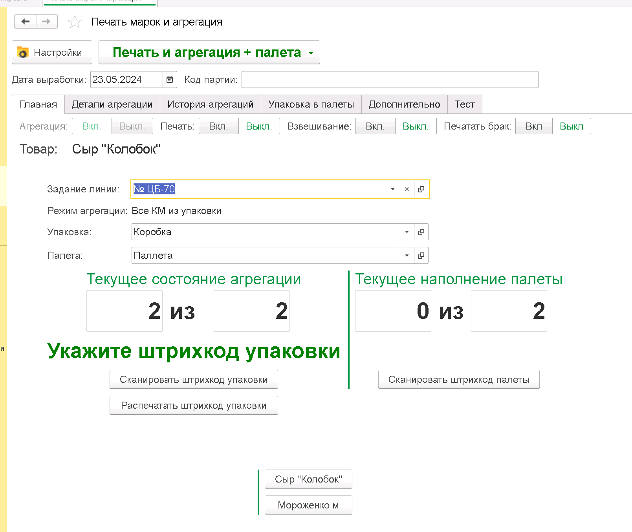The height and width of the screenshot is (532, 632).
Task: Open the Настройки settings
Action: point(52,52)
